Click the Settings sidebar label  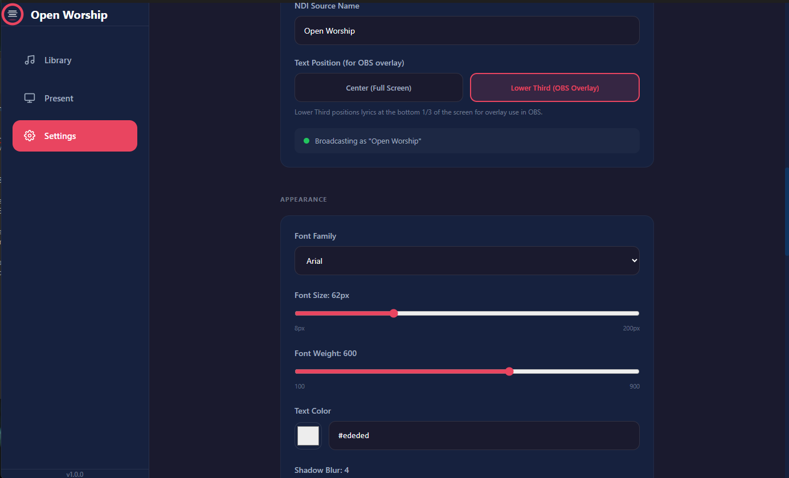point(60,136)
